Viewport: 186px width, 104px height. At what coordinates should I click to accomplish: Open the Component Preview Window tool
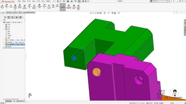click(x=15, y=7)
